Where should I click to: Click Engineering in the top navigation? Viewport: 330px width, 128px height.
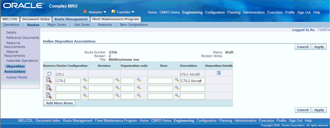(x=192, y=12)
